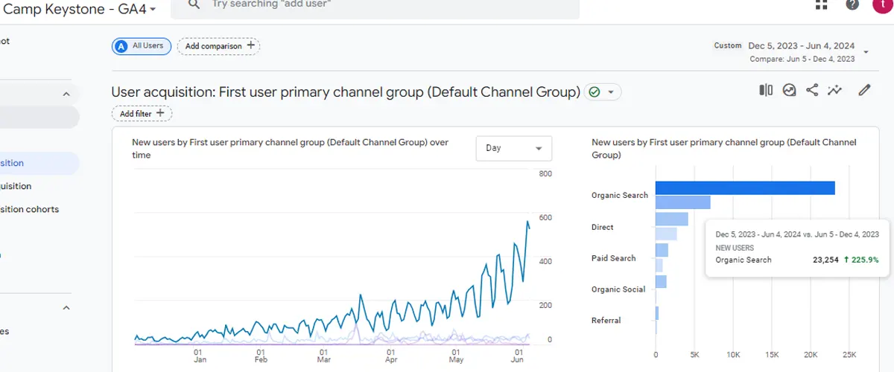Viewport: 894px width, 372px height.
Task: Click the 225.9% increase value in tooltip
Action: point(861,260)
